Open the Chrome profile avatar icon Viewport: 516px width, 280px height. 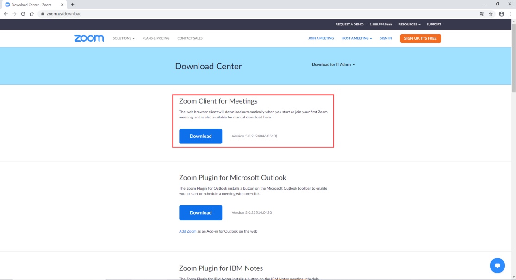pyautogui.click(x=501, y=14)
